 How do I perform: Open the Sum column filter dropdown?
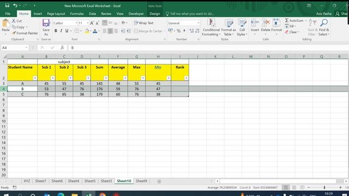pyautogui.click(x=106, y=78)
